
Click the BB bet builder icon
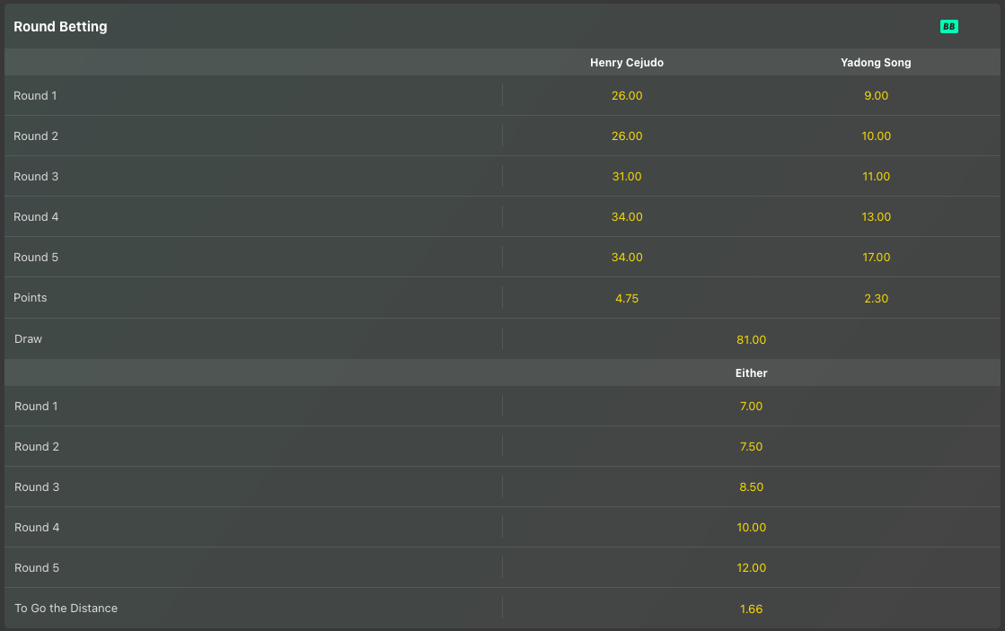click(x=948, y=26)
